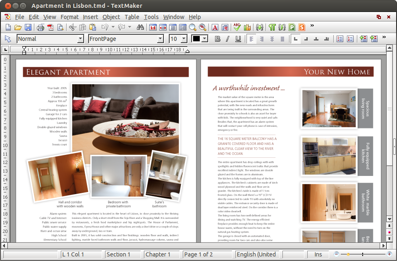
Task: Toggle bold formatting
Action: click(218, 39)
